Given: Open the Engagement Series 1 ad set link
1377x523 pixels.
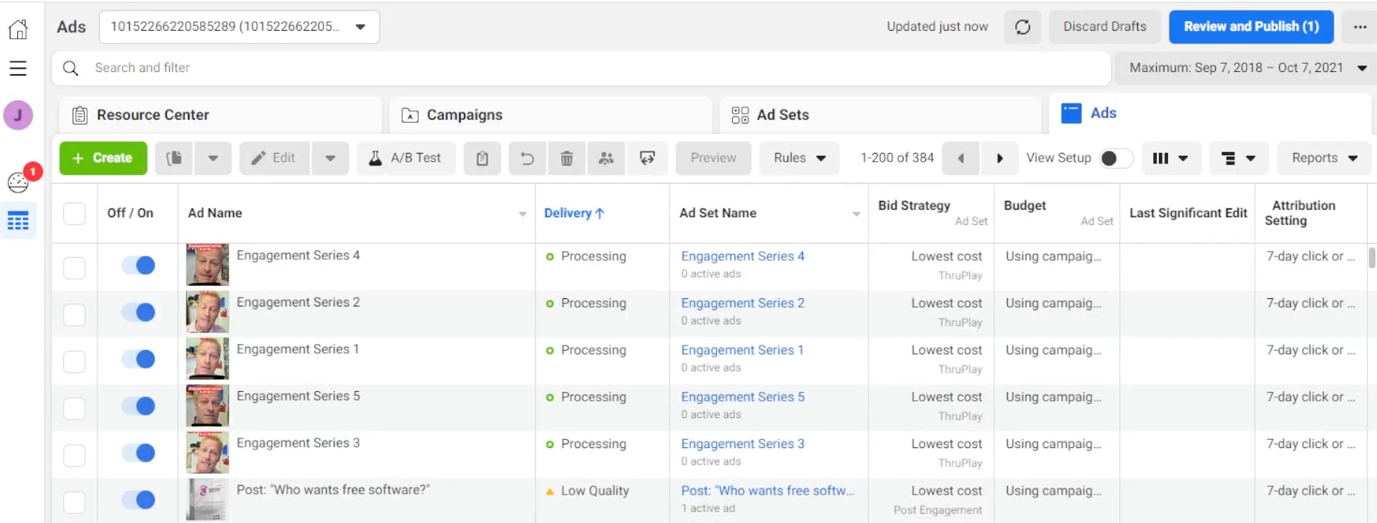Looking at the screenshot, I should tap(742, 350).
